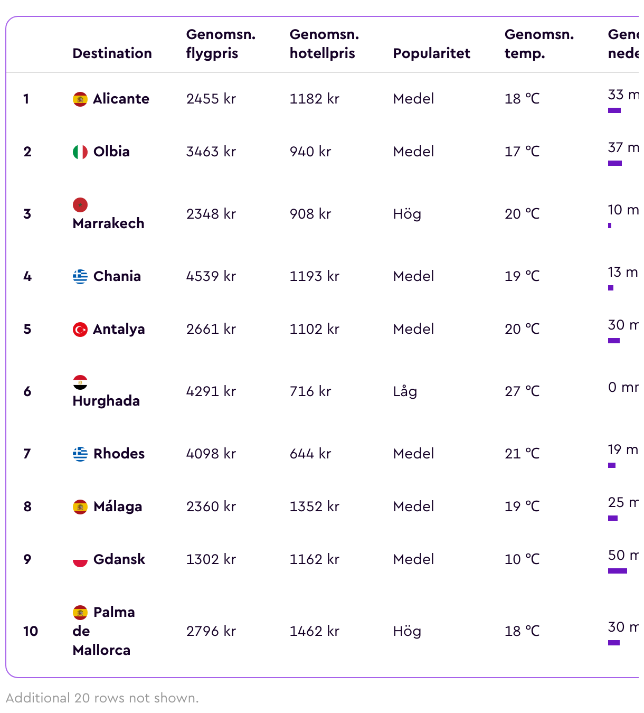Click the Popularitet column header
Viewport: 644px width, 713px height.
click(431, 53)
